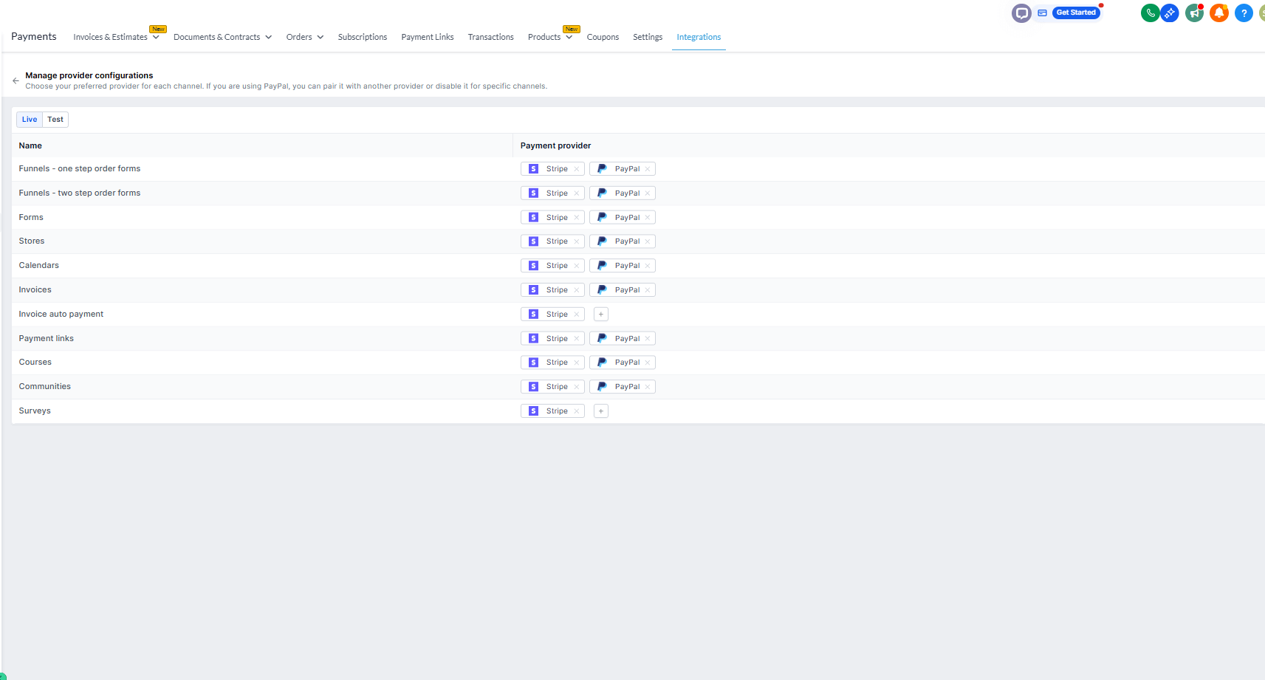This screenshot has height=680, width=1265.
Task: Select the Communities row label
Action: 45,387
